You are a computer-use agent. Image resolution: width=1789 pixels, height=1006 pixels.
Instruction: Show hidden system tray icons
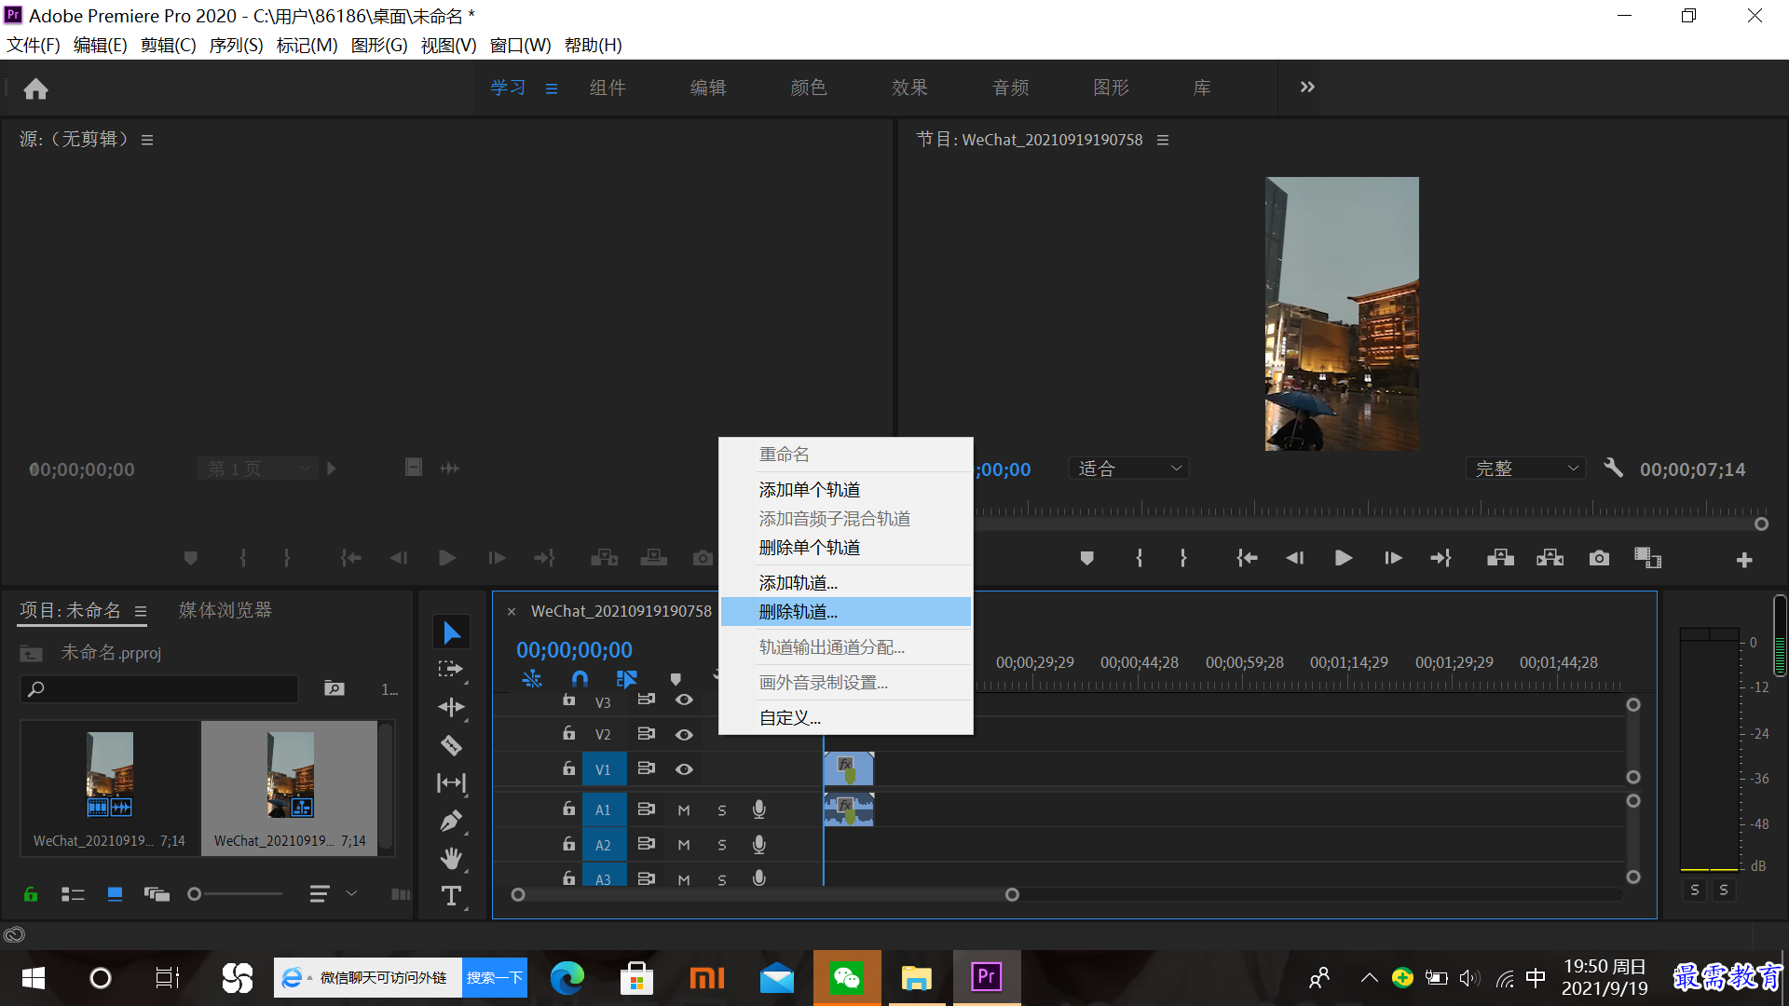(1369, 978)
